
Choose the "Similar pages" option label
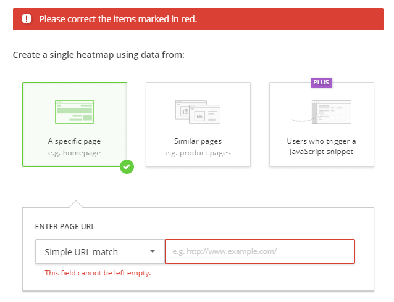click(198, 141)
